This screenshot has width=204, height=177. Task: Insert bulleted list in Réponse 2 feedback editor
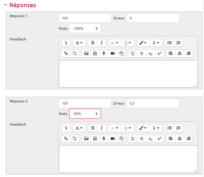click(x=169, y=128)
